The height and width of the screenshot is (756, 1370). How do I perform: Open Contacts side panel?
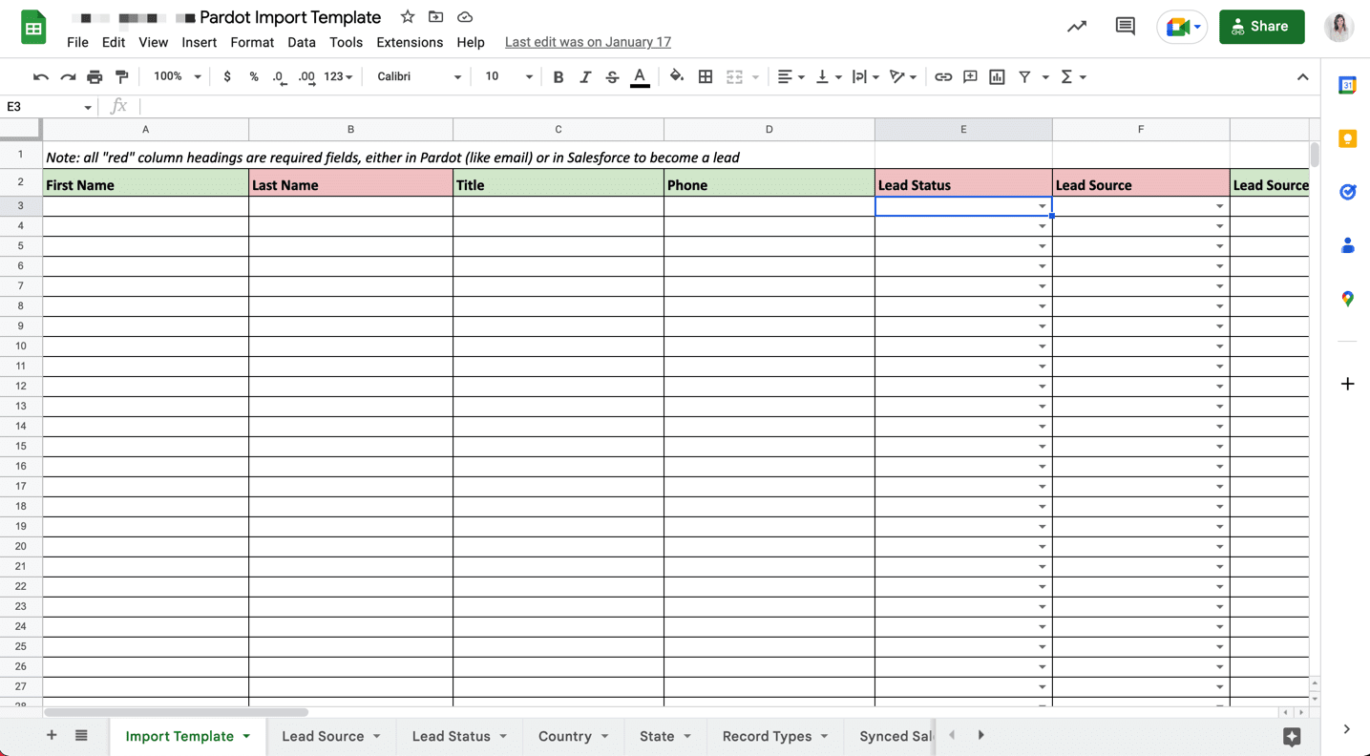point(1347,245)
